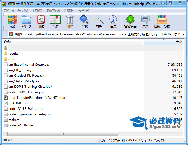Click the 测试 (Test) toolbar icon
Image resolution: width=188 pixels, height=145 pixels.
(x=41, y=19)
